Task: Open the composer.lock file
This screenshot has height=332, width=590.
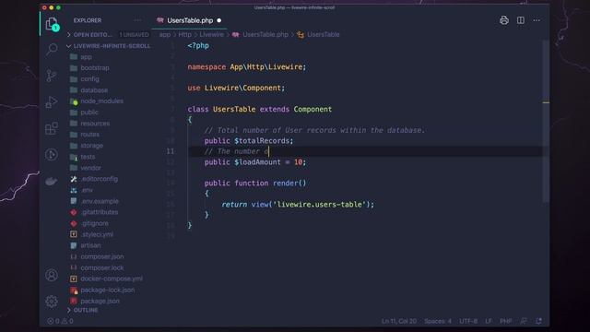Action: pos(101,267)
